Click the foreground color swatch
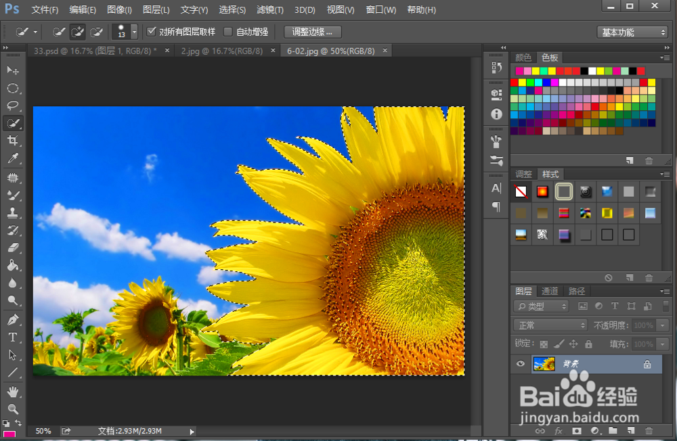Screen dimensions: 677x441 (x=9, y=435)
